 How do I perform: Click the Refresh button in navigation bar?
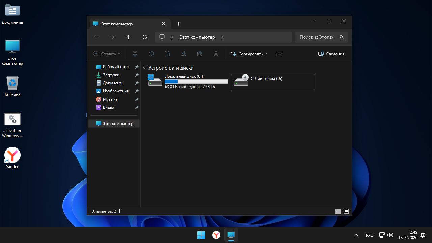145,37
